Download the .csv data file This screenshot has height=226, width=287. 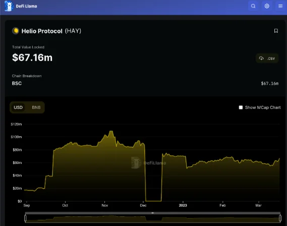(x=267, y=59)
